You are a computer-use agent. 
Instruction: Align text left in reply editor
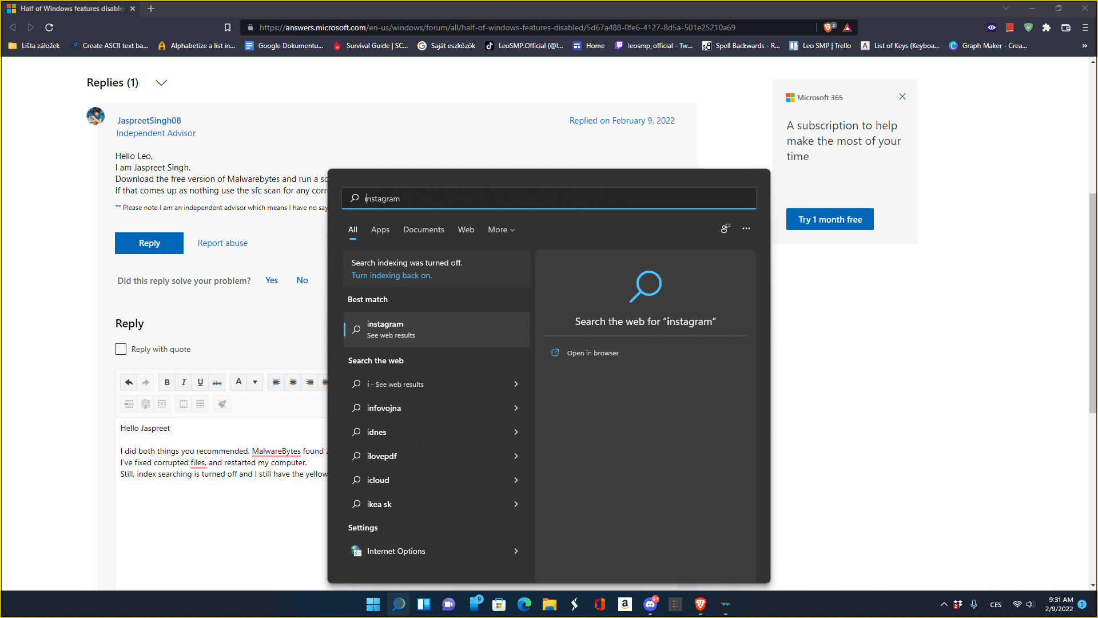(276, 382)
